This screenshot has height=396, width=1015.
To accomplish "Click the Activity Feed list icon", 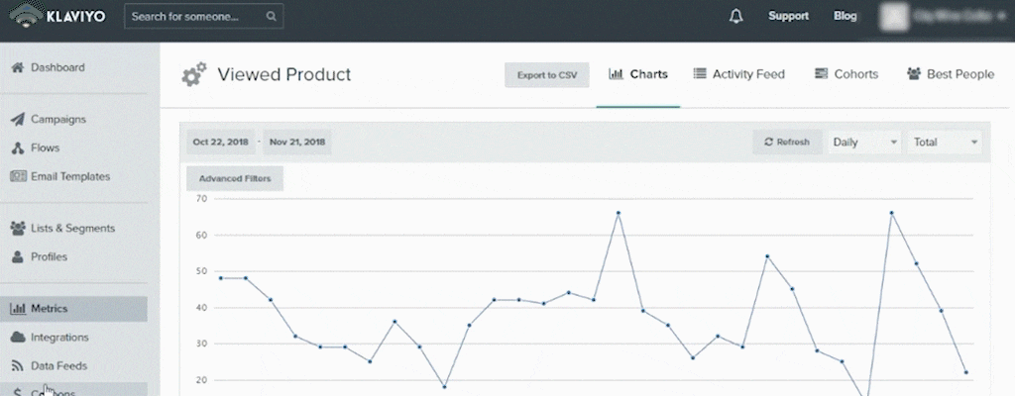I will pyautogui.click(x=700, y=74).
